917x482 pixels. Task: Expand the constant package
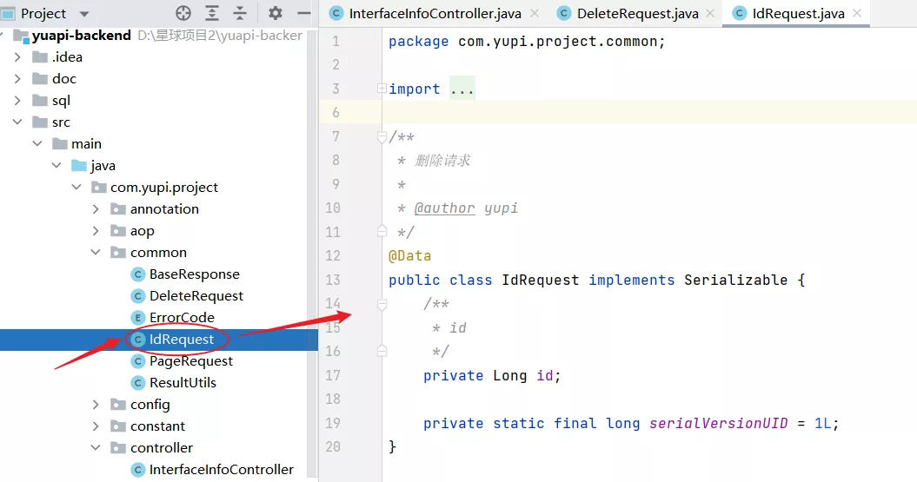[96, 426]
